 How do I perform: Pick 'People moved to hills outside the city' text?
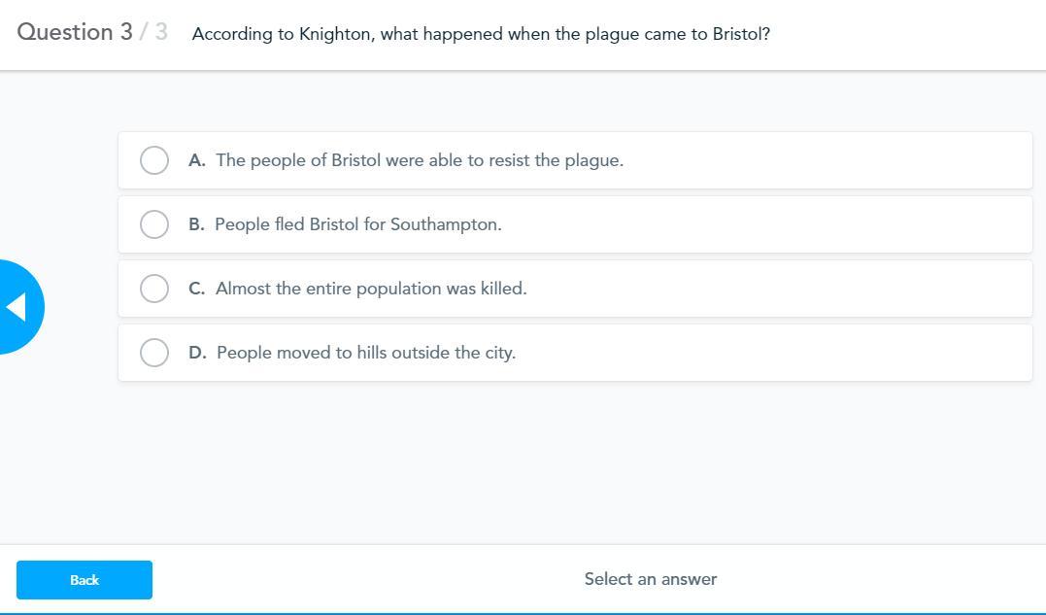[x=366, y=353]
